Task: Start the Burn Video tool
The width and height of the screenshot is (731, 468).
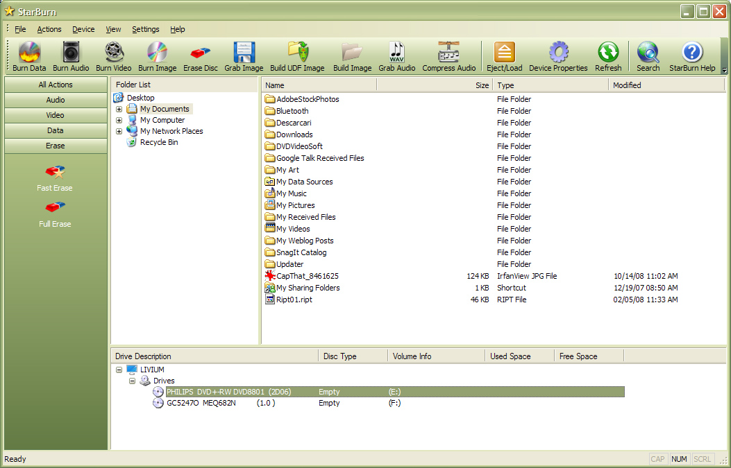Action: [x=114, y=56]
